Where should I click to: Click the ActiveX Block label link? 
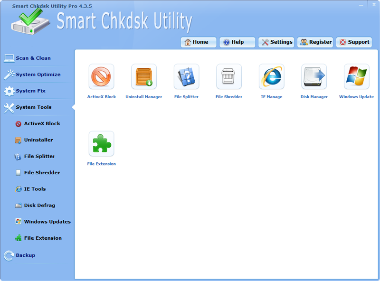(x=102, y=97)
